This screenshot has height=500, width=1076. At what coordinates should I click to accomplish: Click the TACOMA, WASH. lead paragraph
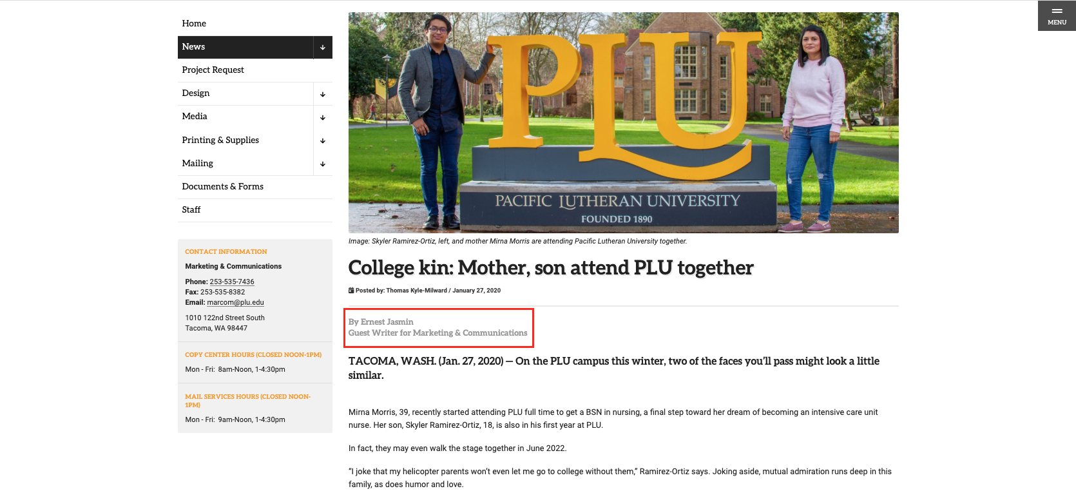coord(614,368)
